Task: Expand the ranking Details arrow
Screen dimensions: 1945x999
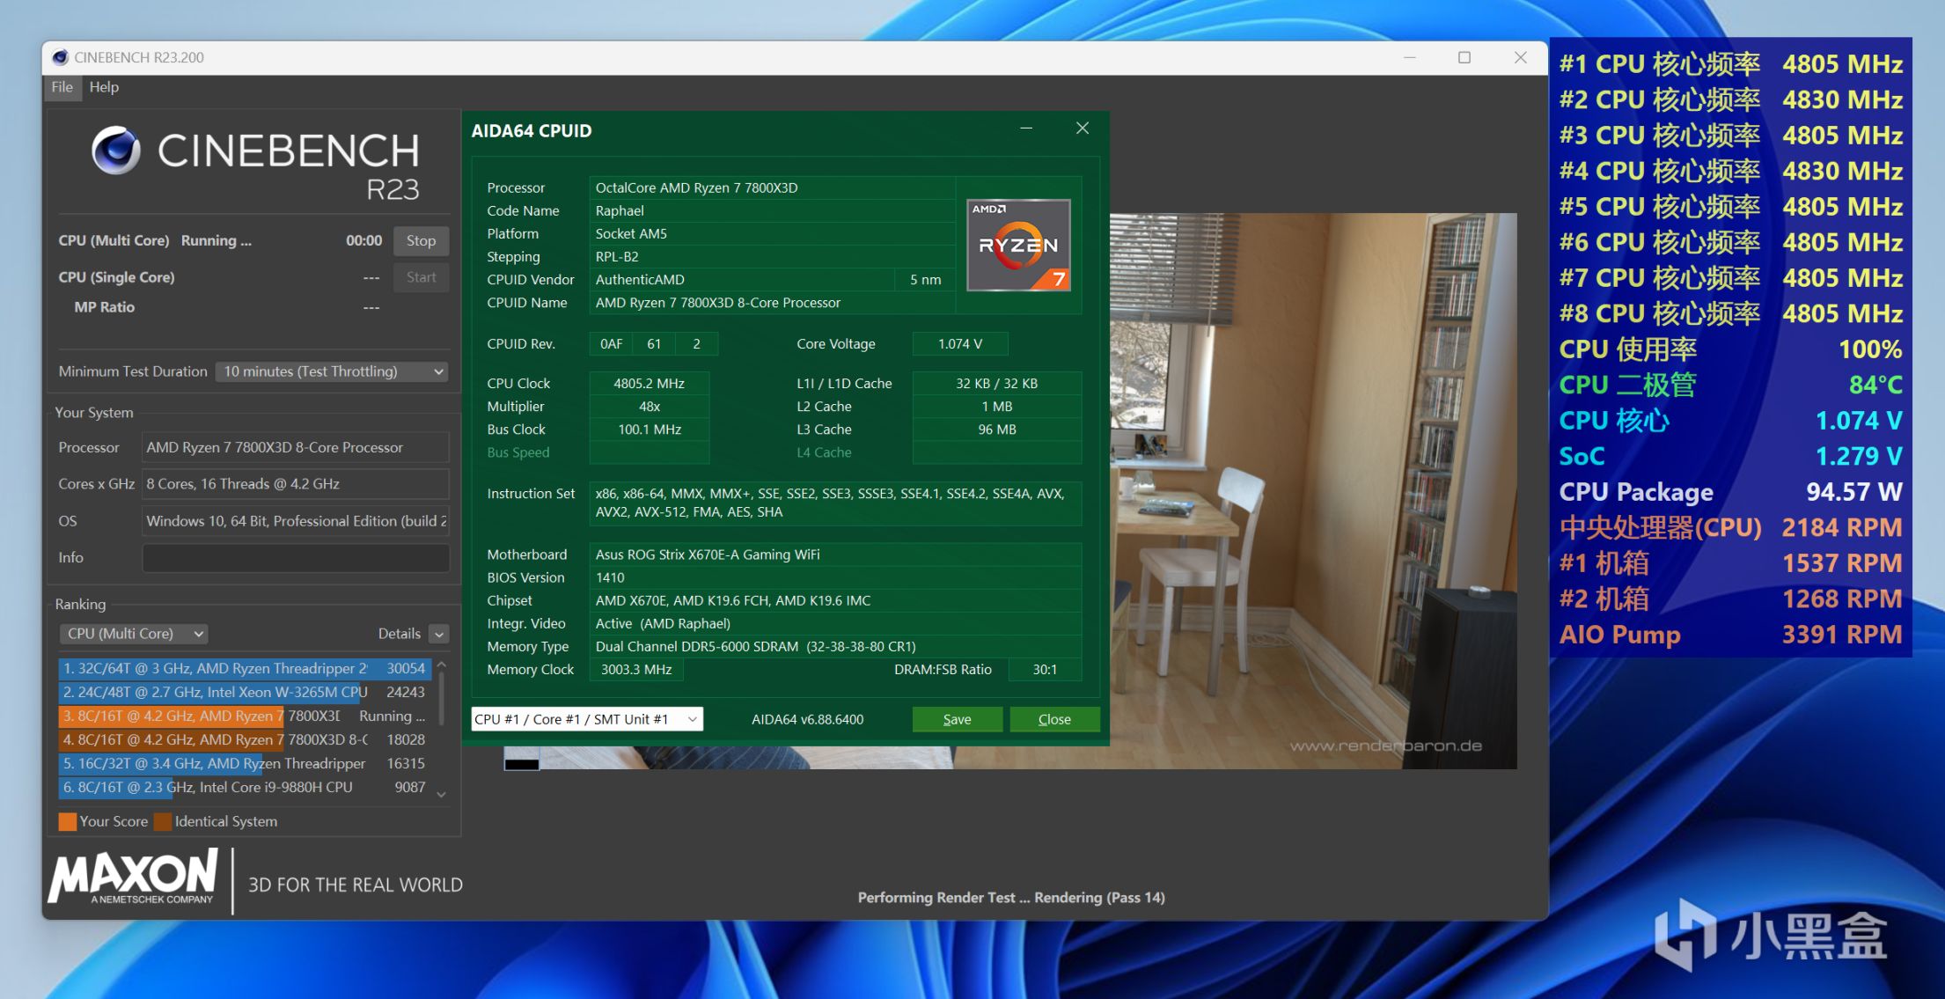Action: (439, 634)
